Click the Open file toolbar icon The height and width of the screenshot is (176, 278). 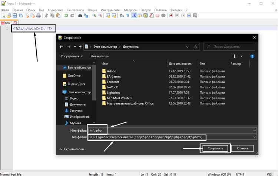pos(9,16)
